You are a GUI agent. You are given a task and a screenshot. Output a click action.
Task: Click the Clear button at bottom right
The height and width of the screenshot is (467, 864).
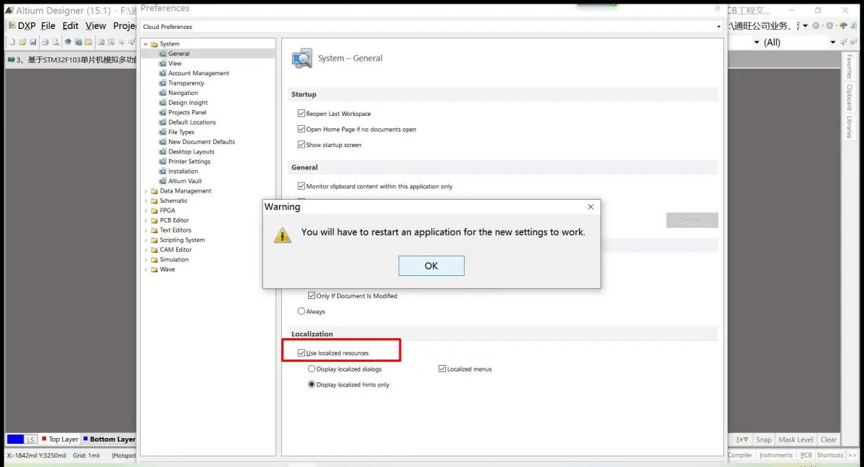[x=828, y=439]
